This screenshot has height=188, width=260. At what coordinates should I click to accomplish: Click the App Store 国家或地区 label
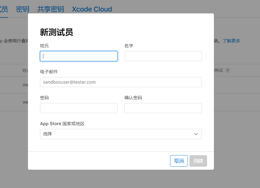coord(62,124)
